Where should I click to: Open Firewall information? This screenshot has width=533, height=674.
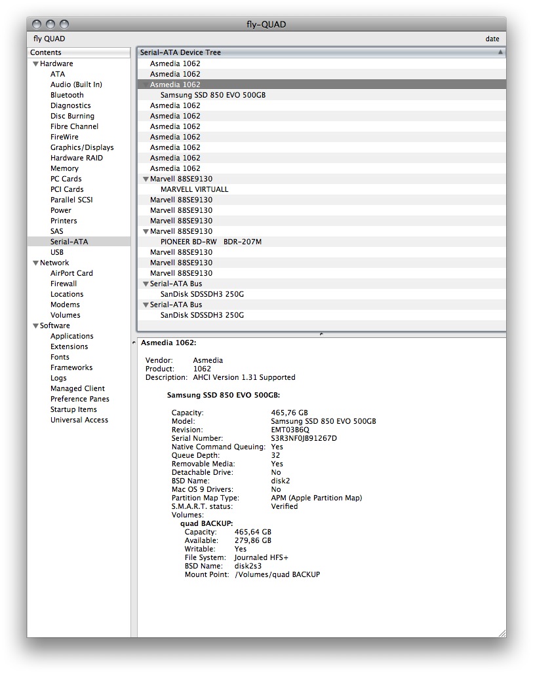(63, 284)
